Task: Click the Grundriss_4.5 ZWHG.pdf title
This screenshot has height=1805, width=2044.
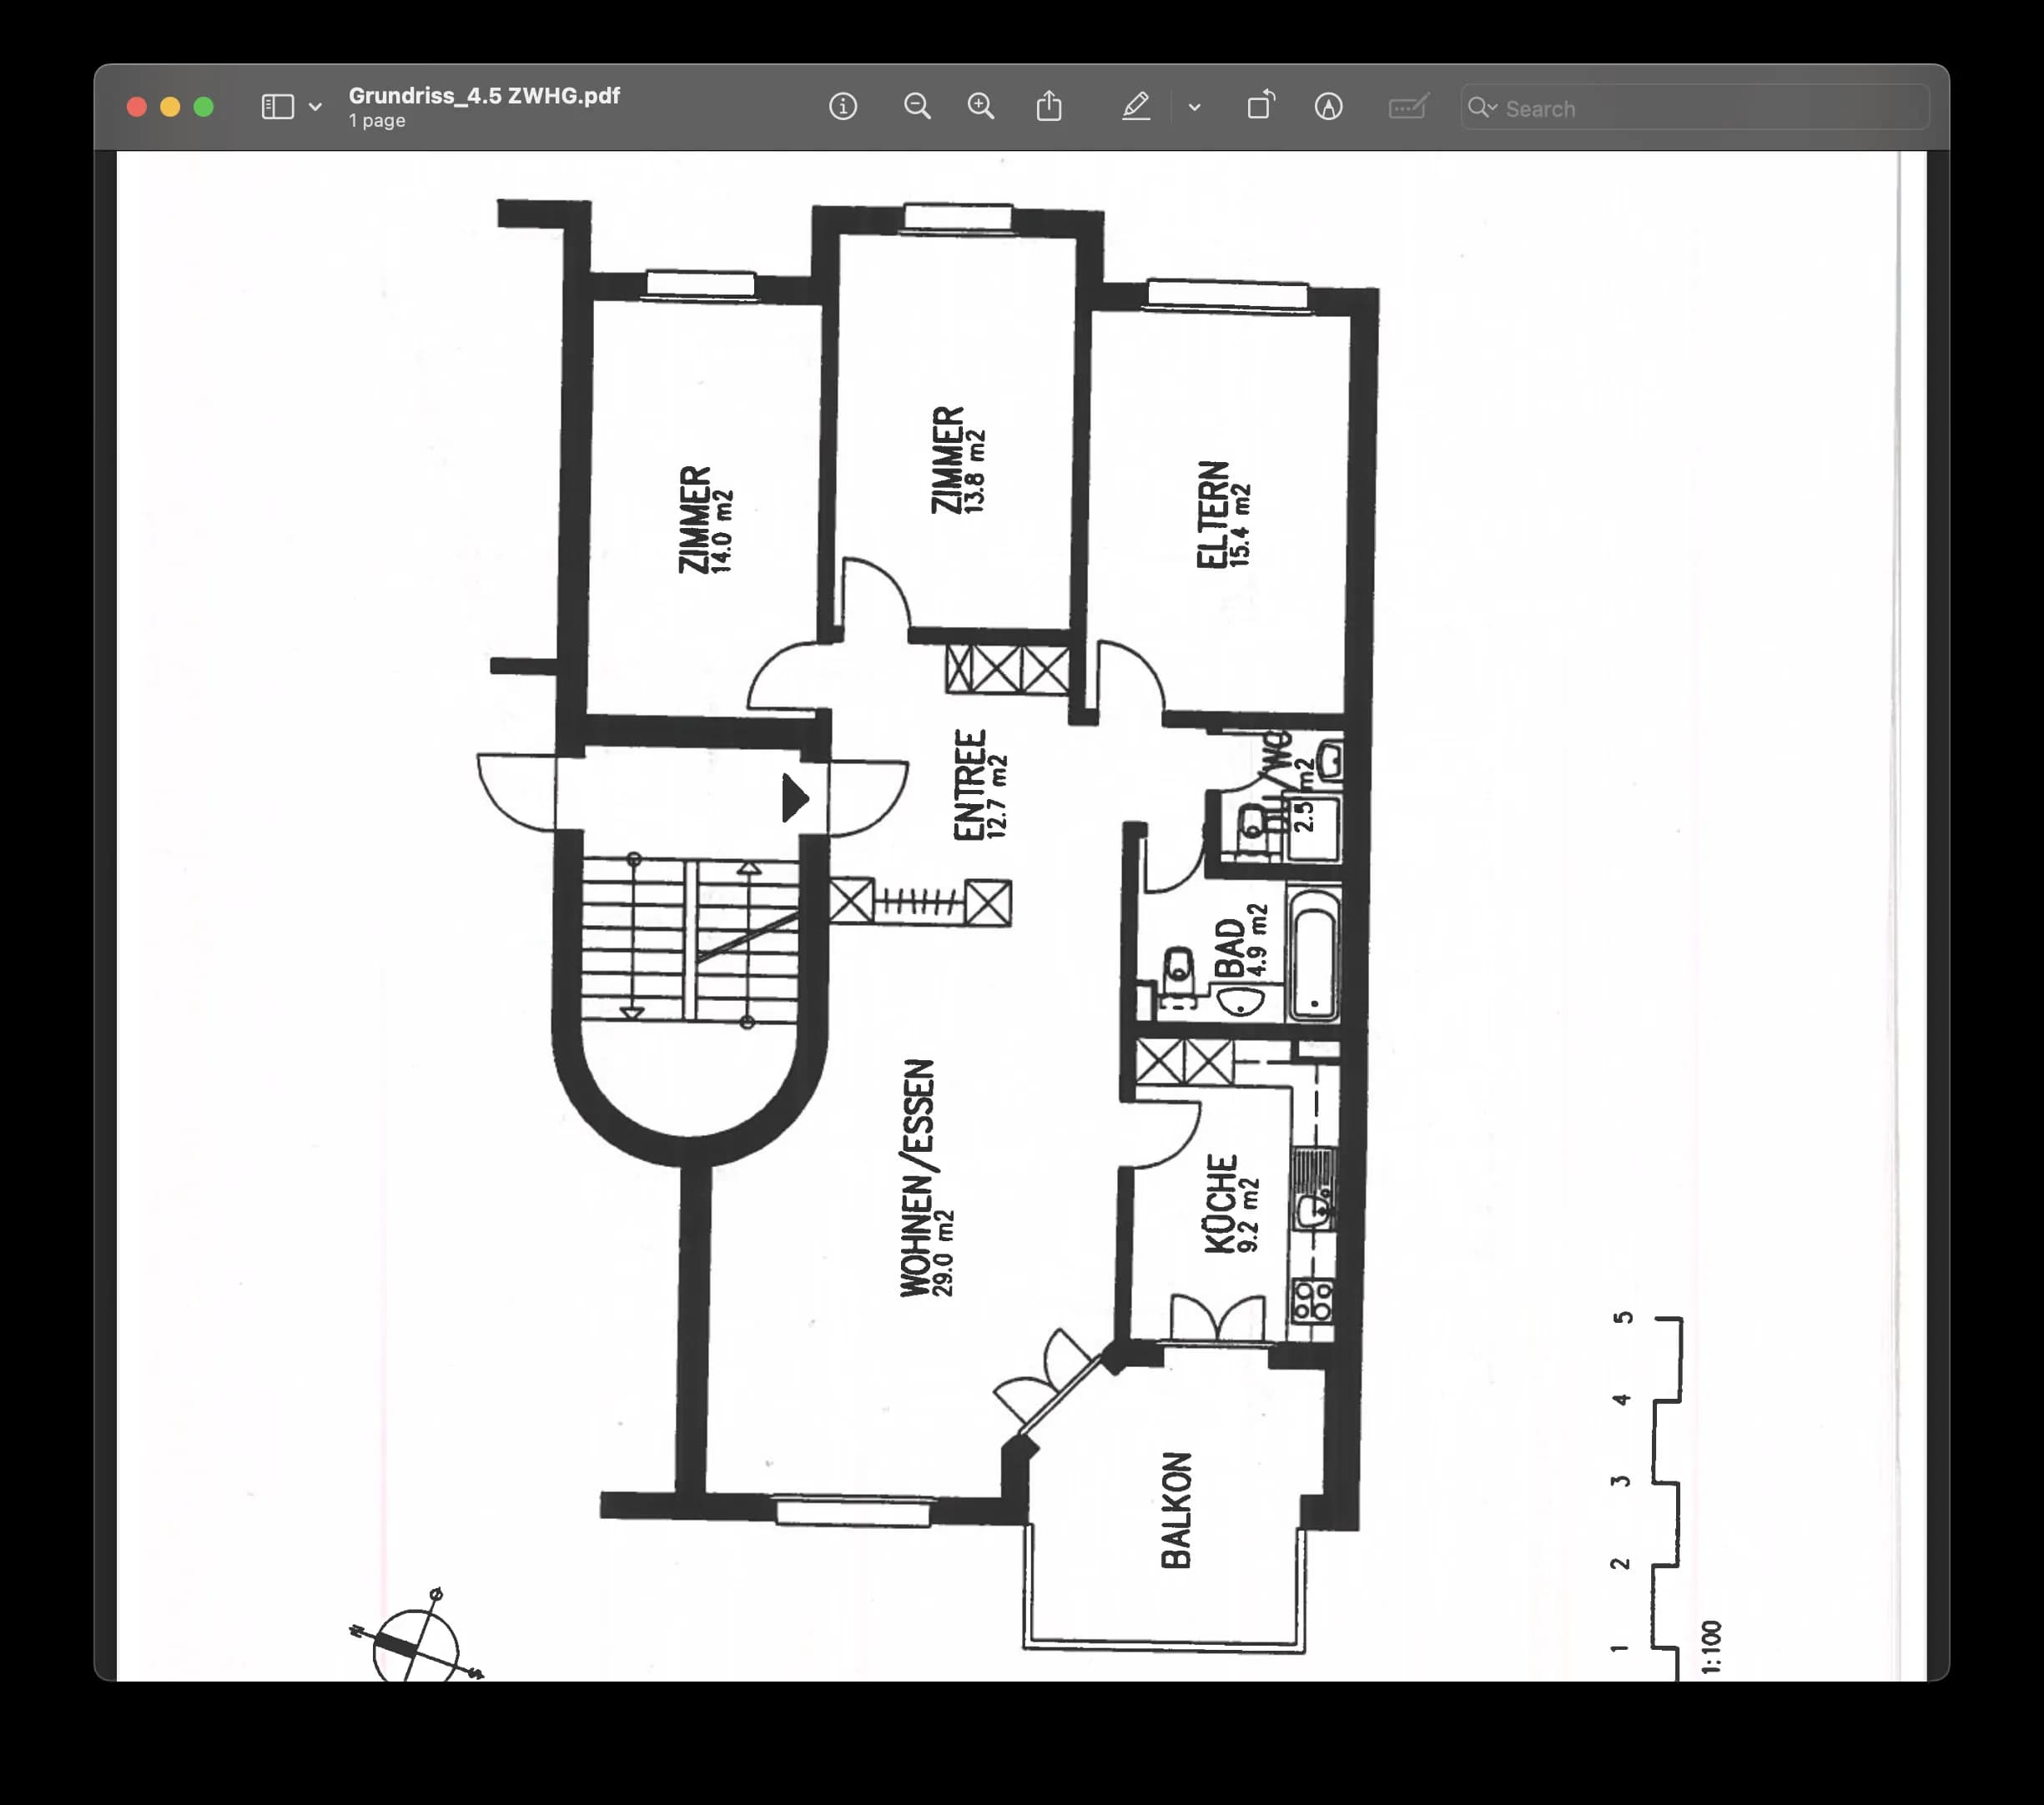Action: (x=484, y=95)
